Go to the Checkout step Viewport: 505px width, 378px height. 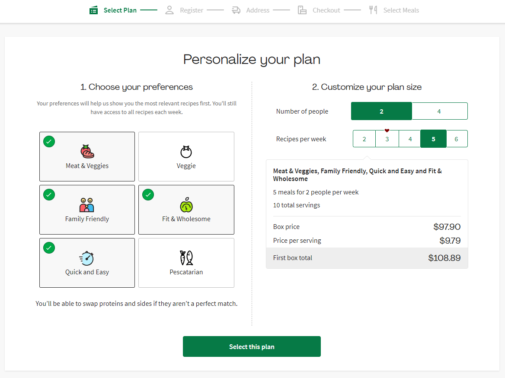coord(326,10)
